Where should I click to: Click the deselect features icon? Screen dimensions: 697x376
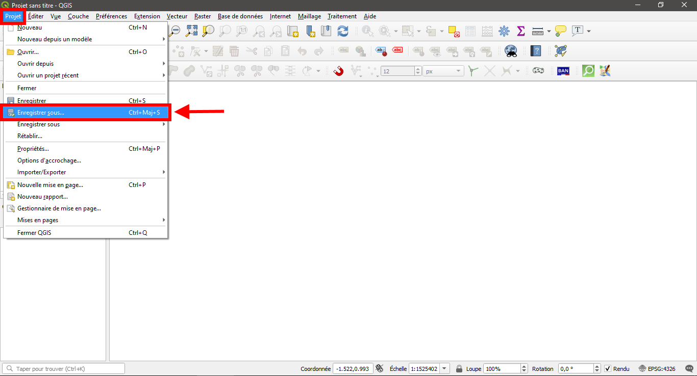click(x=454, y=31)
